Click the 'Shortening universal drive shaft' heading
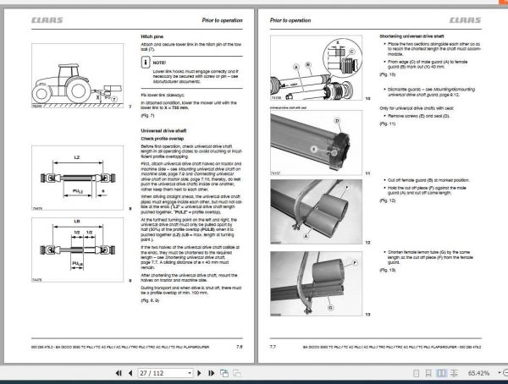508x384 pixels. click(x=411, y=36)
